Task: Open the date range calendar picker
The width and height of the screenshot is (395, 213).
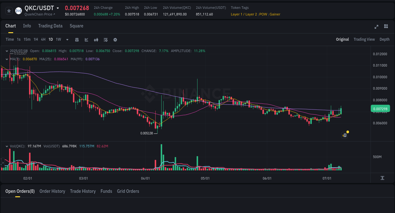Action: [77, 39]
